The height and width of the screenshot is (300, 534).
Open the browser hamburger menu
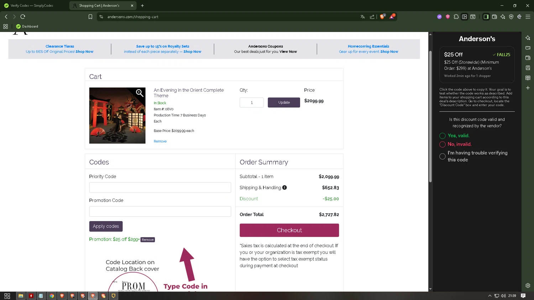pos(528,17)
